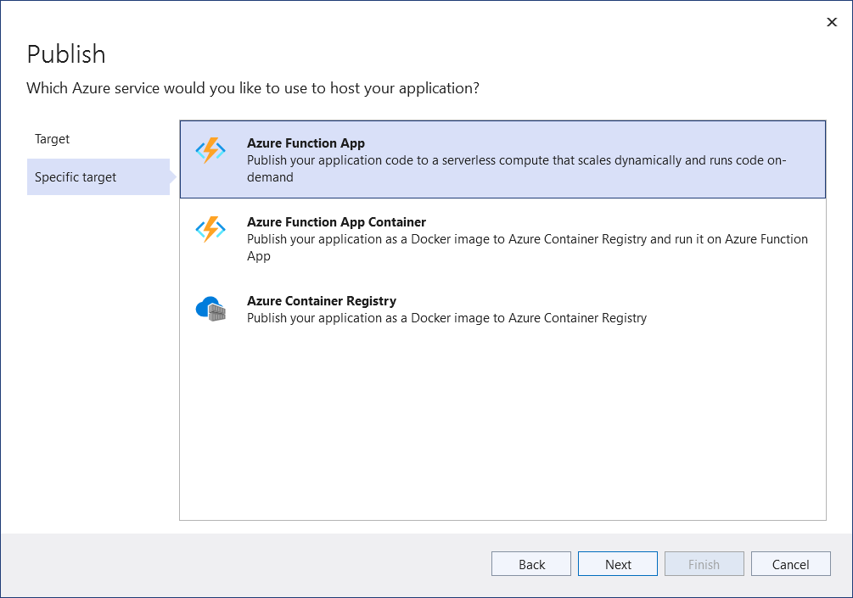Choose the Azure Function App title
853x598 pixels.
(x=306, y=143)
